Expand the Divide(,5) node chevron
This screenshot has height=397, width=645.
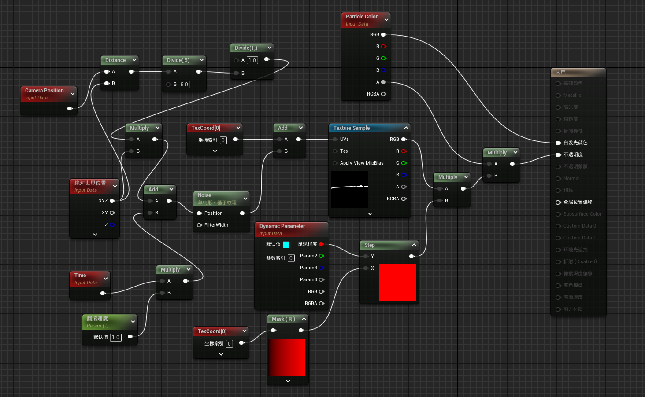coord(202,60)
